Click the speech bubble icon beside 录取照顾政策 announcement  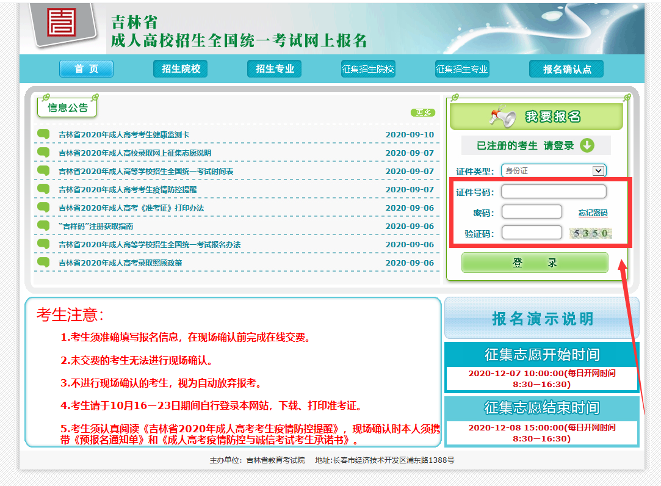point(43,263)
